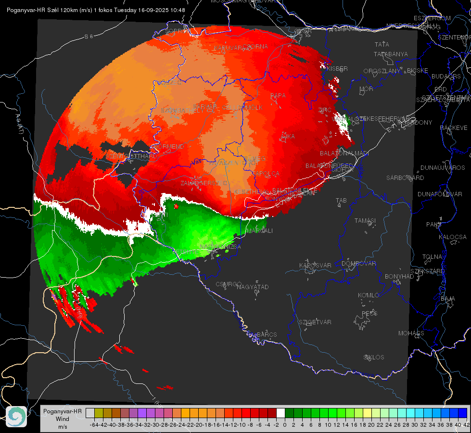Click the swirl weather service logo
Viewport: 471px width, 433px height.
click(x=16, y=417)
